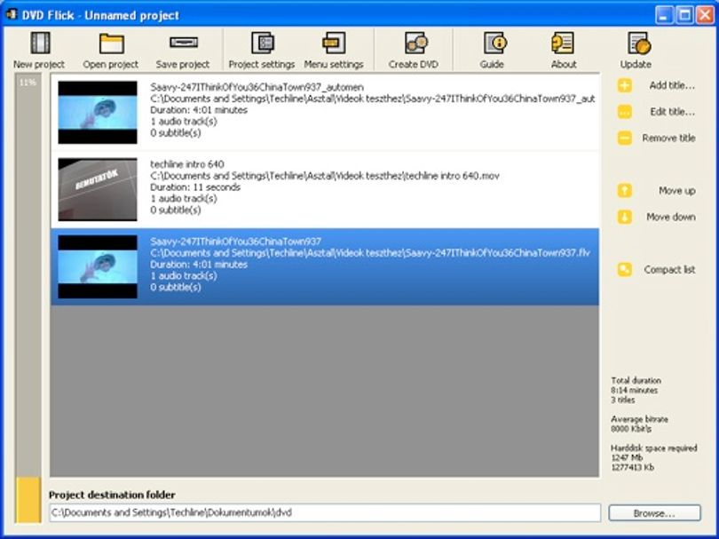Check for updates with Update icon

pyautogui.click(x=639, y=44)
